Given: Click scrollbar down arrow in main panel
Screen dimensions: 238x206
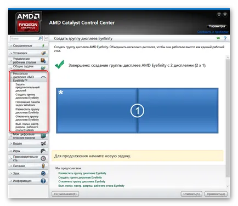Looking at the screenshot, I should point(228,186).
